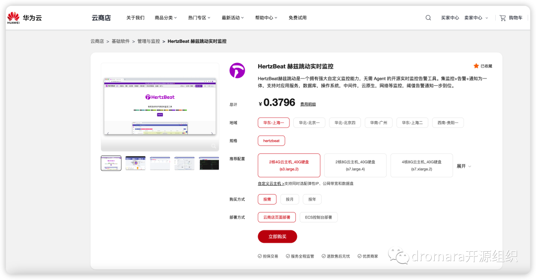Click the orange star favorite icon

click(476, 66)
